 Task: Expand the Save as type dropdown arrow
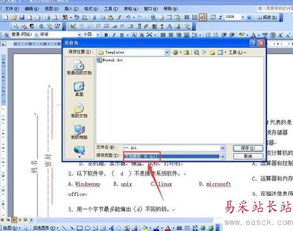point(223,156)
